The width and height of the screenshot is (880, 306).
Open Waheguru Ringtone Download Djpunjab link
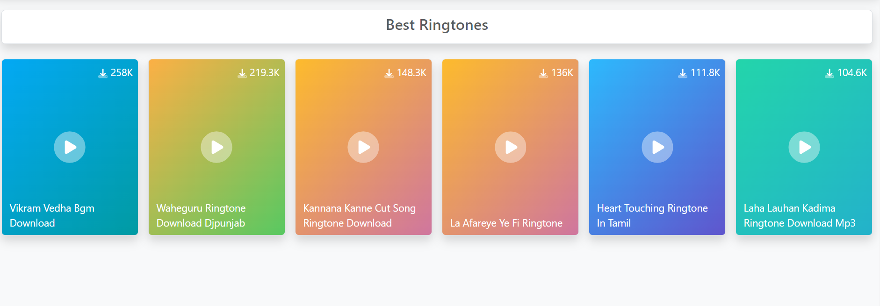click(x=201, y=215)
